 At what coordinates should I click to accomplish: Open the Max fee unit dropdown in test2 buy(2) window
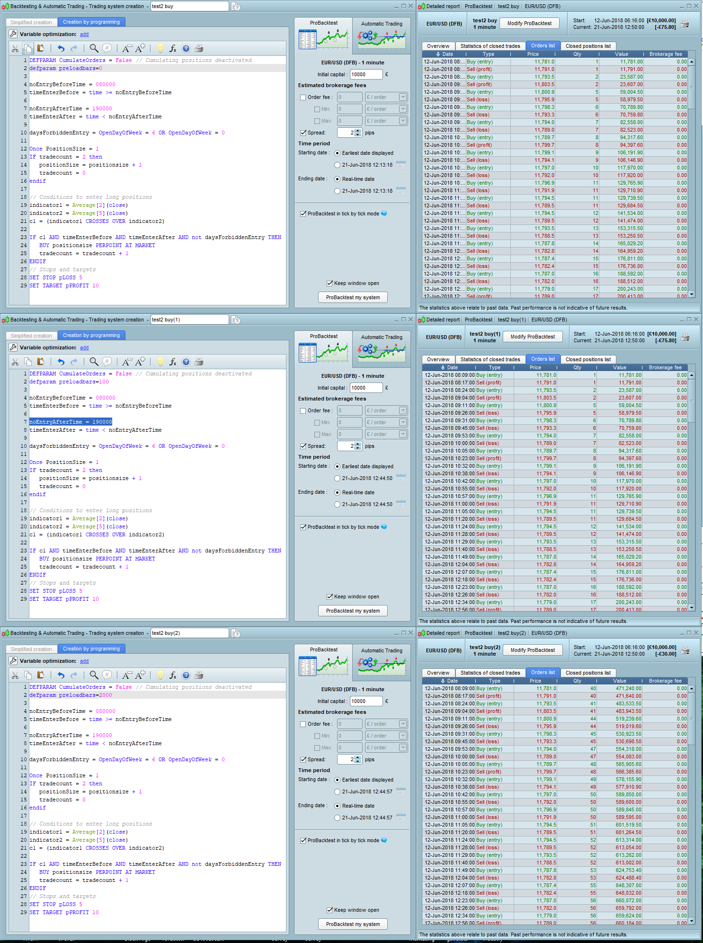click(386, 747)
